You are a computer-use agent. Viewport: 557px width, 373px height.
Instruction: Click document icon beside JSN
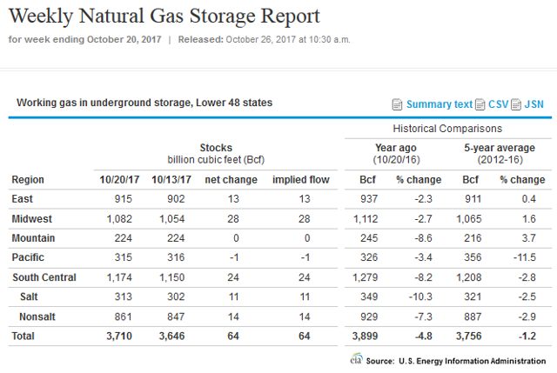coord(516,104)
